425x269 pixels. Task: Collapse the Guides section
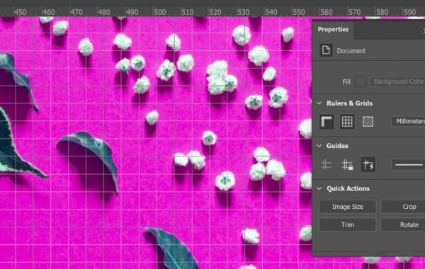click(319, 146)
